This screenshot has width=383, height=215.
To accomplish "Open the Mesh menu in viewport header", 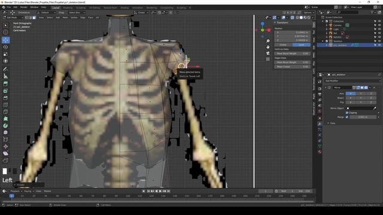I will [x=65, y=17].
